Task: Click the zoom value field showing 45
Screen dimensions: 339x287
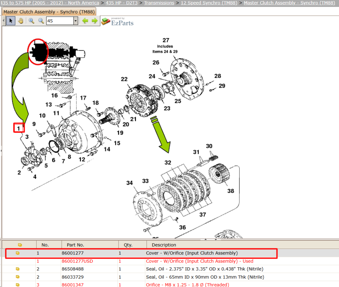Action: [60, 21]
